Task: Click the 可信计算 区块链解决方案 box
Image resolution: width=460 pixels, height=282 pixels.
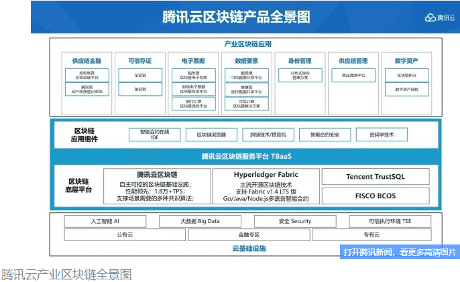Action: pos(247,103)
